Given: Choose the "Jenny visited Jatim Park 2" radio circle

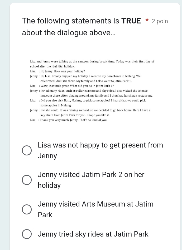Looking at the screenshot, I should [27, 180].
